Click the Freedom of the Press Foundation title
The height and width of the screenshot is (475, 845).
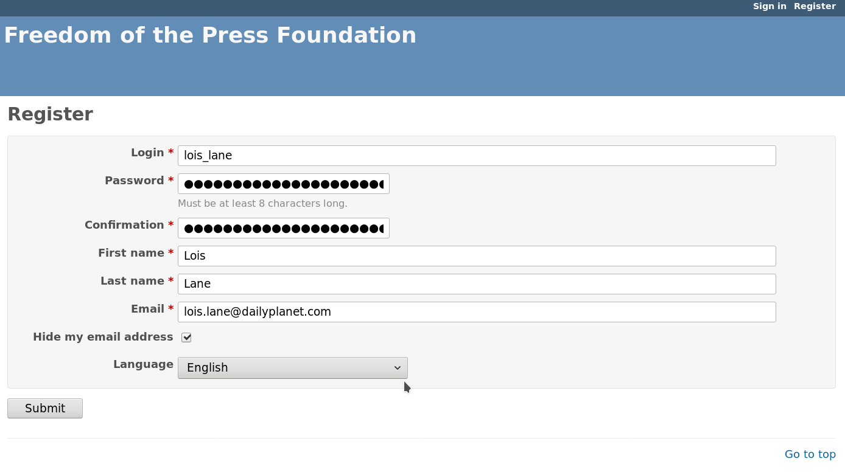coord(210,35)
